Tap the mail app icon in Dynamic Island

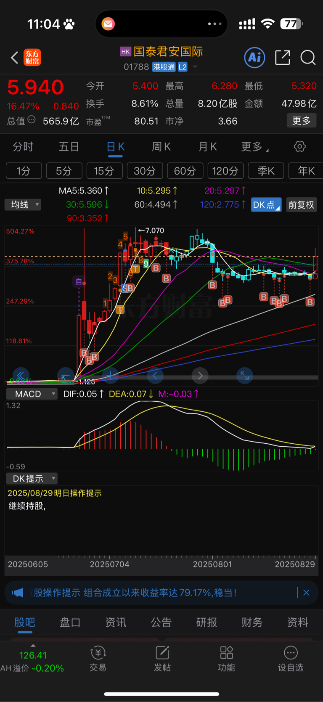pyautogui.click(x=108, y=24)
